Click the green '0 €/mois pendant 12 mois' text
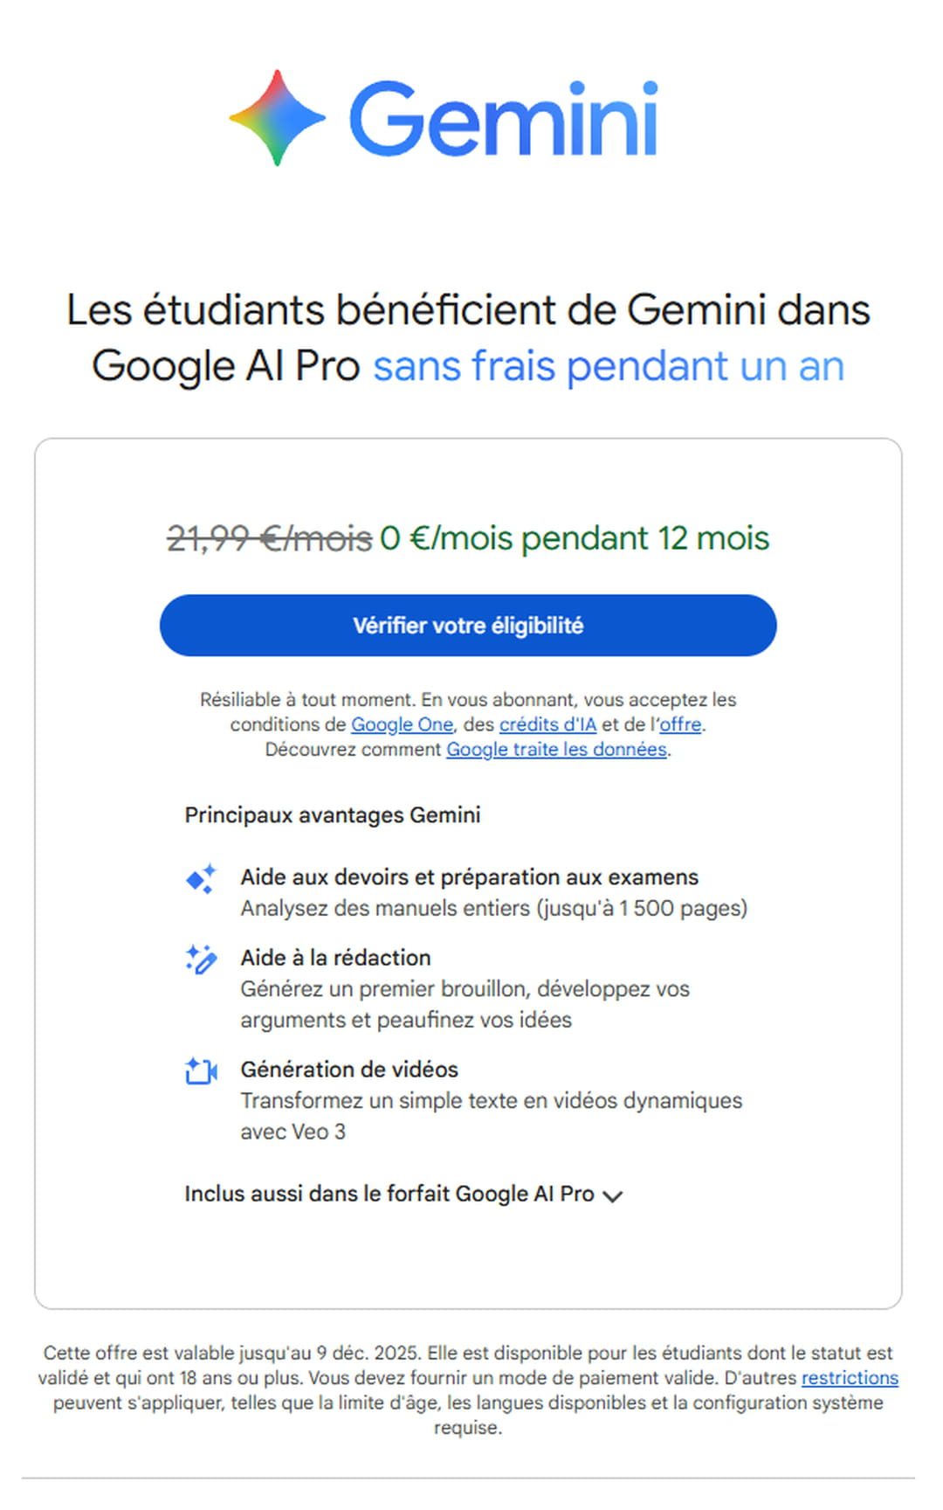Screen dimensions: 943x1510 (575, 538)
